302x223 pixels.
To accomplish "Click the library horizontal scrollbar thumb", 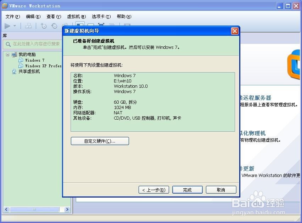I will click(34, 209).
